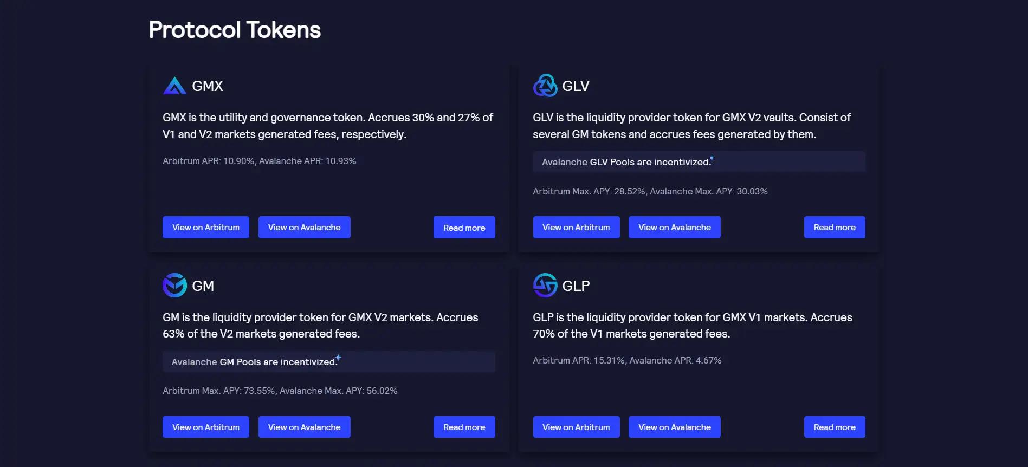Click the GMX token logo icon
The image size is (1028, 467).
[x=174, y=86]
